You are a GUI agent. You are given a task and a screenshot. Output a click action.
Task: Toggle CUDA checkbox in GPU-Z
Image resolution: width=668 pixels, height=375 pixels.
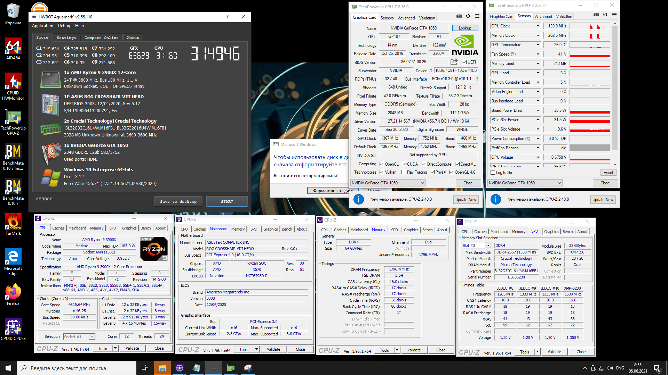tap(404, 164)
